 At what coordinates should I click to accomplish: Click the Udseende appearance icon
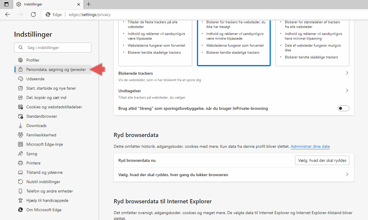point(21,79)
